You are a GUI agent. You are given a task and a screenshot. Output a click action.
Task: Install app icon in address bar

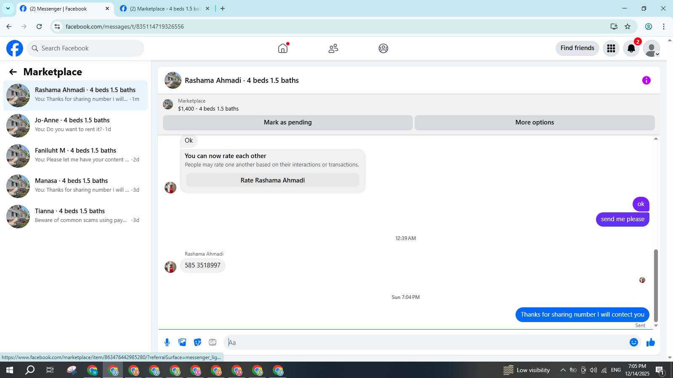(614, 26)
